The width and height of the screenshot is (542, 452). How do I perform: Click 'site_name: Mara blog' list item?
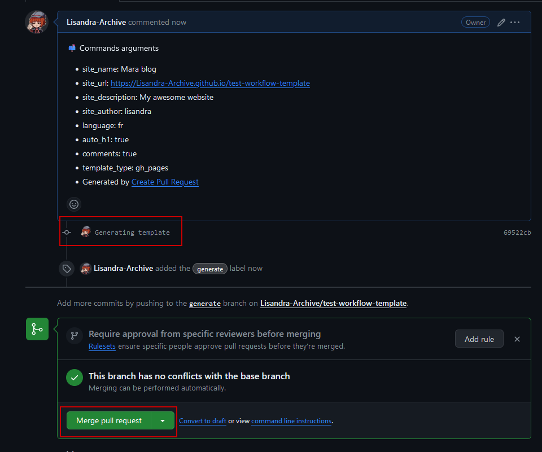119,69
